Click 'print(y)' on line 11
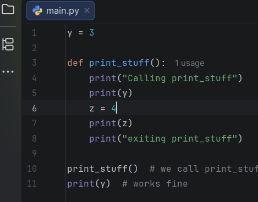258x202 pixels. tap(89, 184)
